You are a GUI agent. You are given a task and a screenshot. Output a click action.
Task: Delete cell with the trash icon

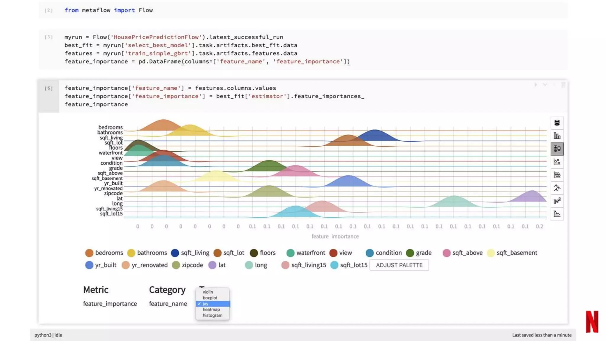[x=563, y=85]
